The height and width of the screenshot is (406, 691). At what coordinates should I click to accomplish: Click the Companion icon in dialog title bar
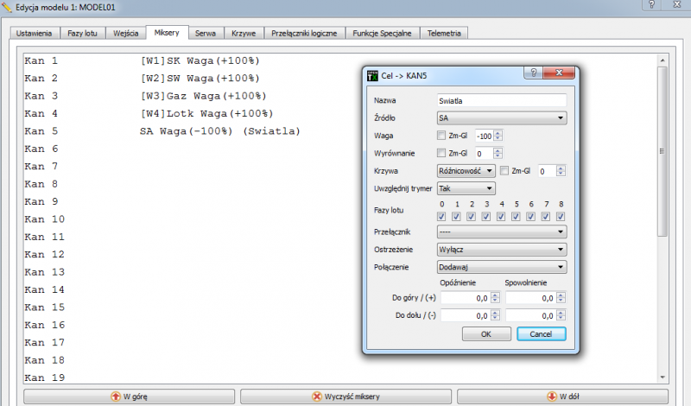[x=372, y=75]
